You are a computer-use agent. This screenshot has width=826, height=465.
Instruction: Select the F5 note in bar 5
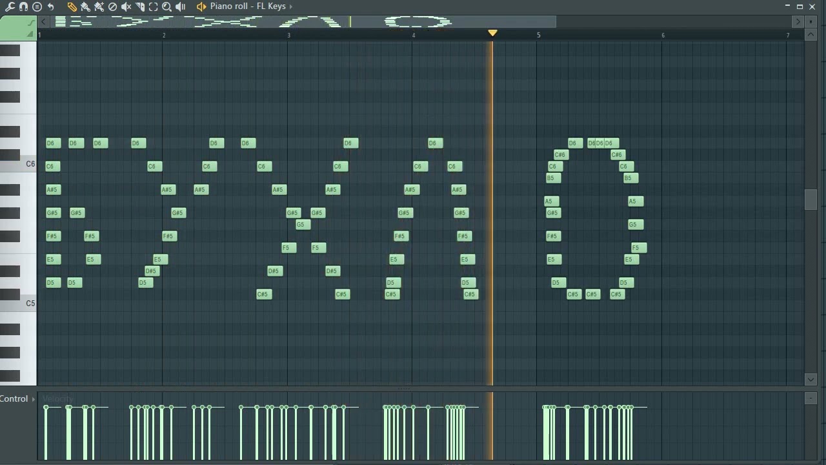click(639, 247)
